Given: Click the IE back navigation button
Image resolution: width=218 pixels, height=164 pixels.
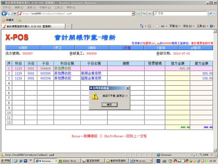Looking at the screenshot, I should pyautogui.click(x=4, y=13).
